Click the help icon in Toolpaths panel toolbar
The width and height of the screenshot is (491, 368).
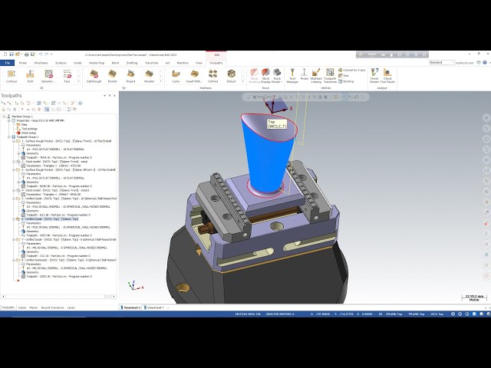[x=80, y=103]
